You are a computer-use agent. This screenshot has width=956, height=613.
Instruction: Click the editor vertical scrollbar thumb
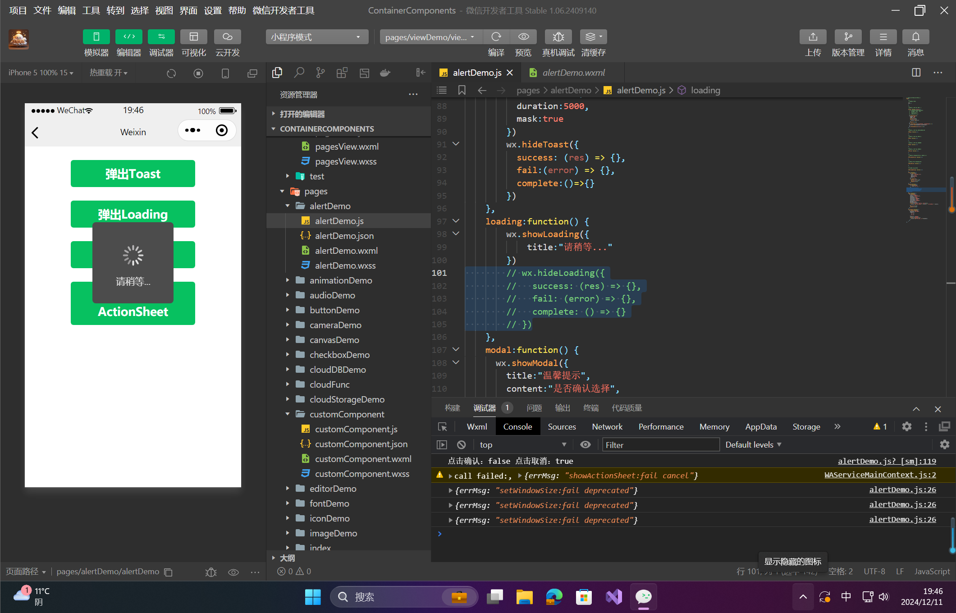click(951, 195)
